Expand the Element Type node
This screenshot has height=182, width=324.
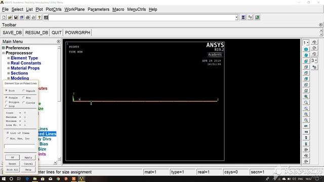(x=9, y=58)
